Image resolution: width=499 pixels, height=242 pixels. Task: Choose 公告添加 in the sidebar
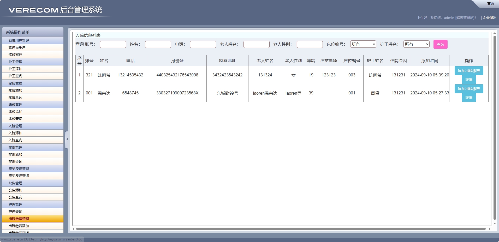click(x=33, y=190)
